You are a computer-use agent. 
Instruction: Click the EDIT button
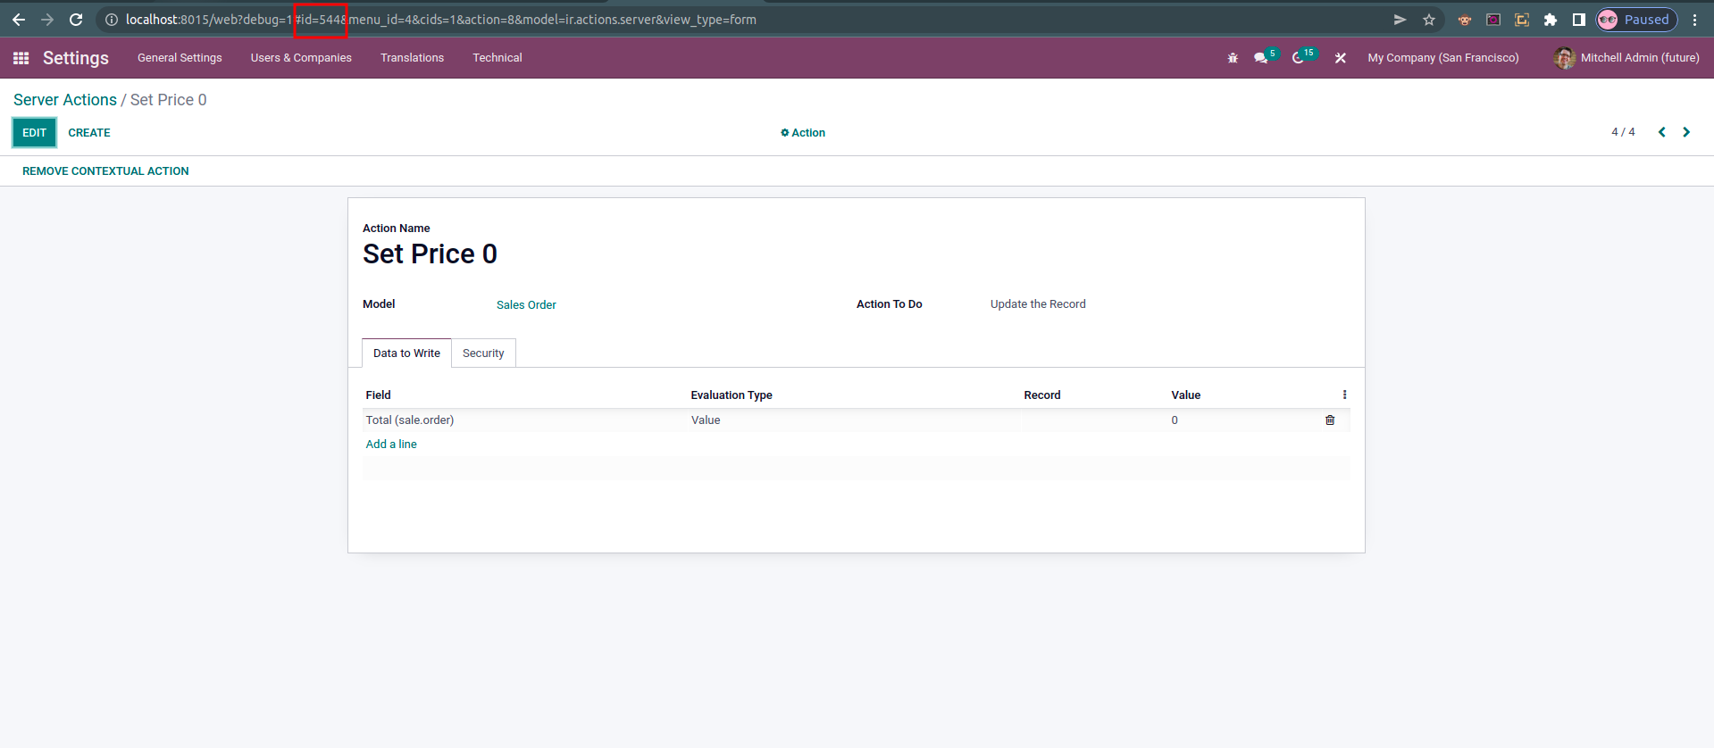[34, 133]
